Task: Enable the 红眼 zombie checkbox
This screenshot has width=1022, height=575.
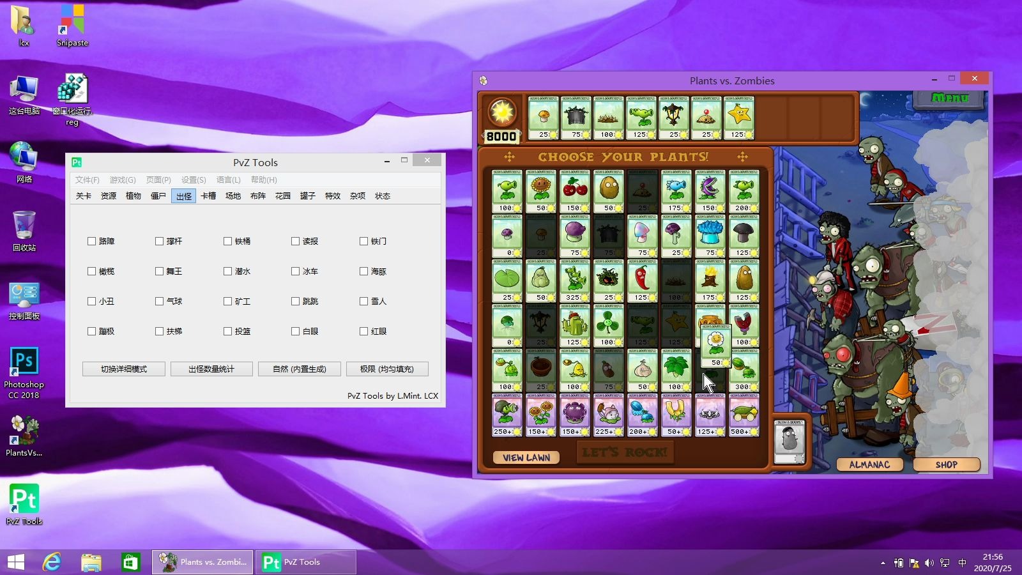Action: tap(363, 332)
